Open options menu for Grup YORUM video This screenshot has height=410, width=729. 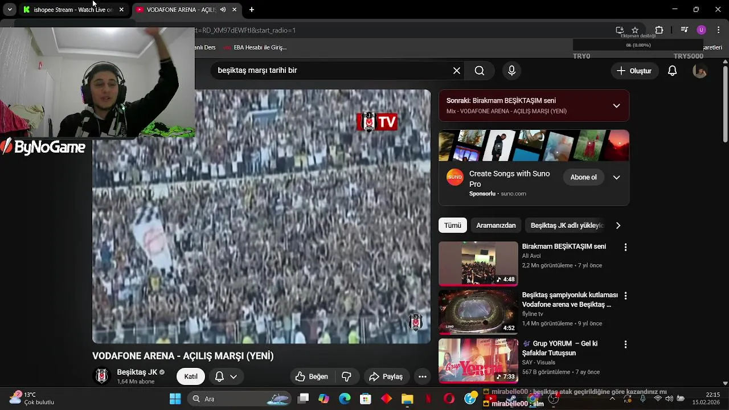coord(625,345)
